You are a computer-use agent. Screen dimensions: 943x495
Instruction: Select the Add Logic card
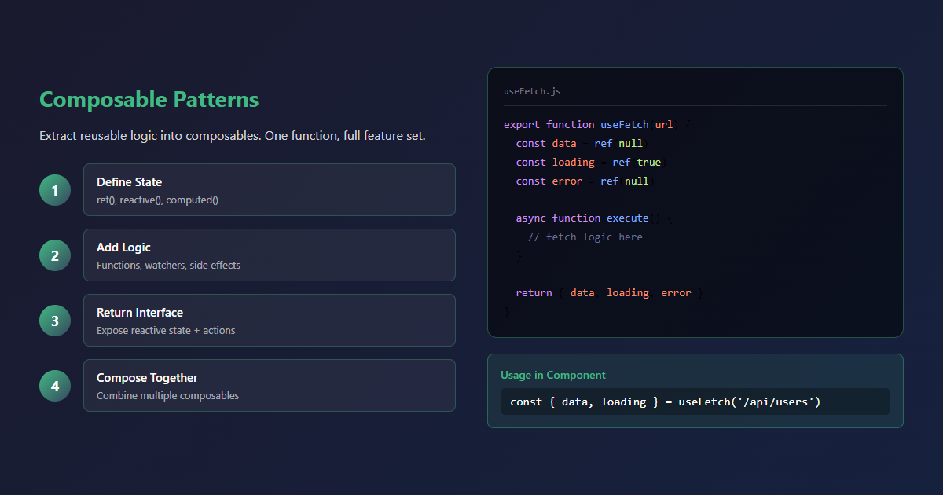coord(270,255)
